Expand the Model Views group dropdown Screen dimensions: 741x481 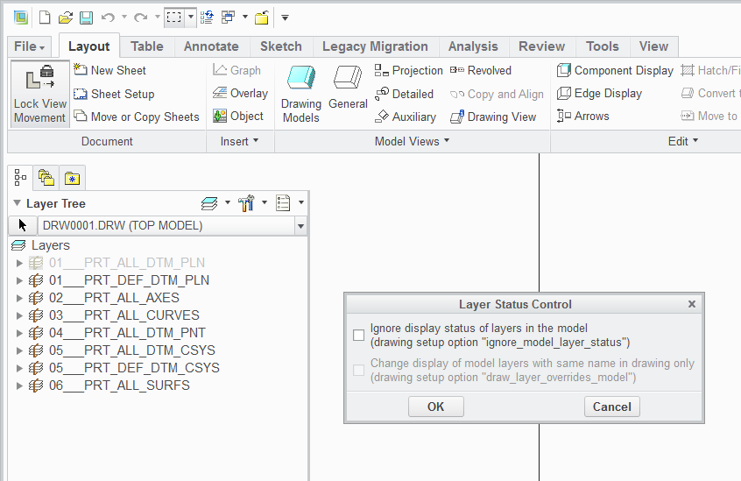412,141
